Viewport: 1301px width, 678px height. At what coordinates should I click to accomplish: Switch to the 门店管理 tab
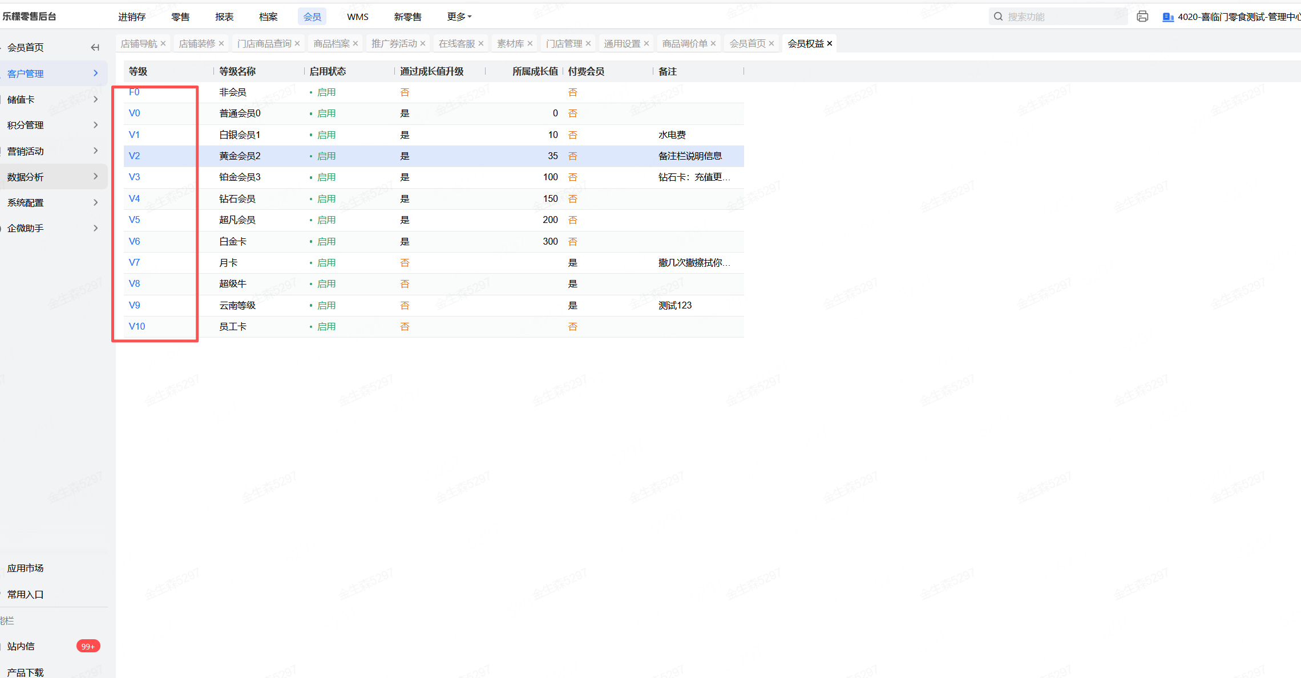(x=564, y=43)
